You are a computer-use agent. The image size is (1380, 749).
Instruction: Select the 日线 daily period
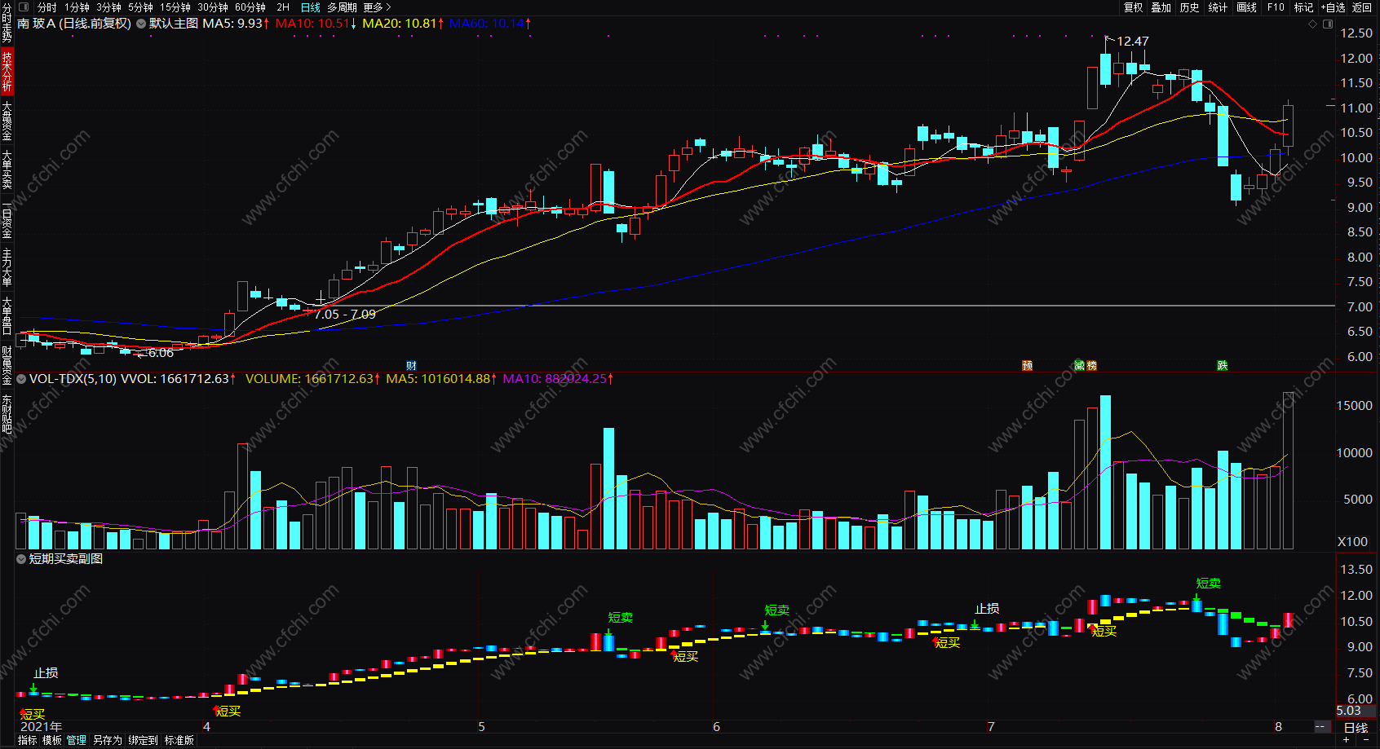[311, 7]
